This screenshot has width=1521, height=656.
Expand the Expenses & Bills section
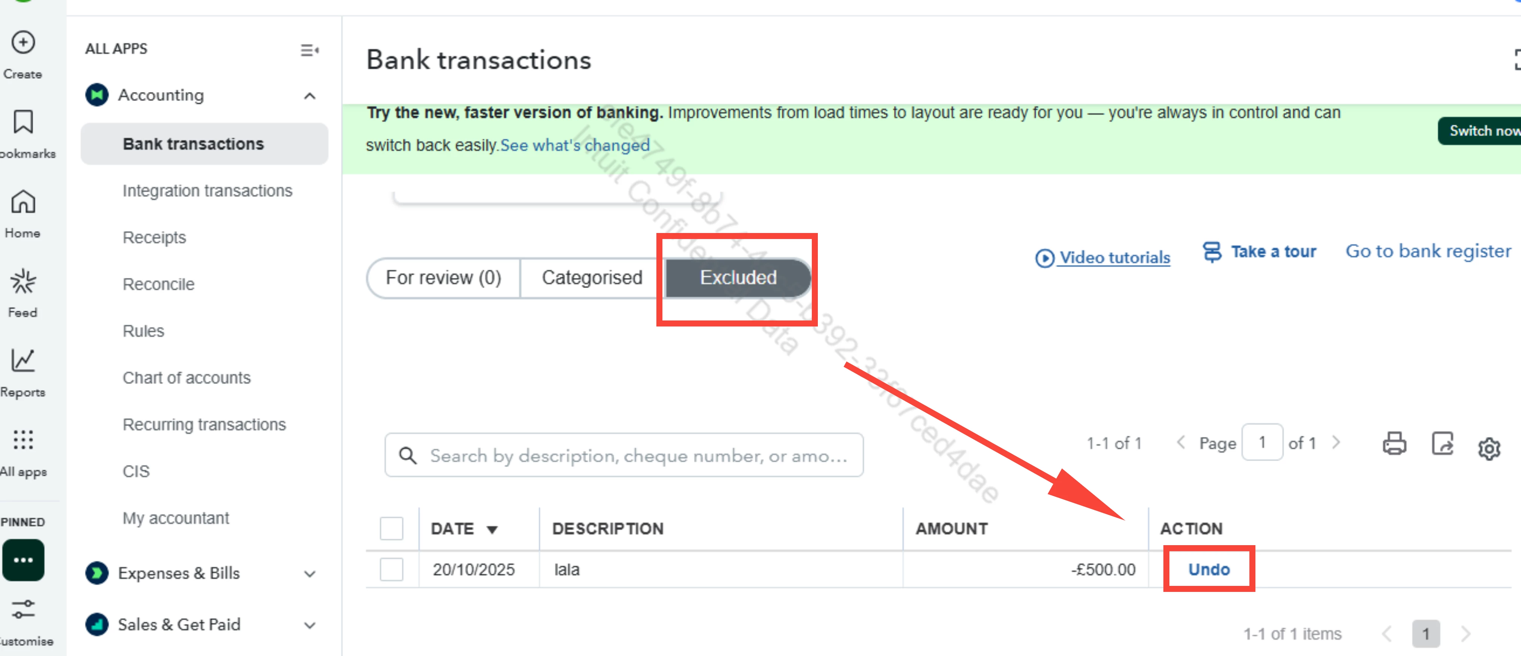tap(310, 574)
